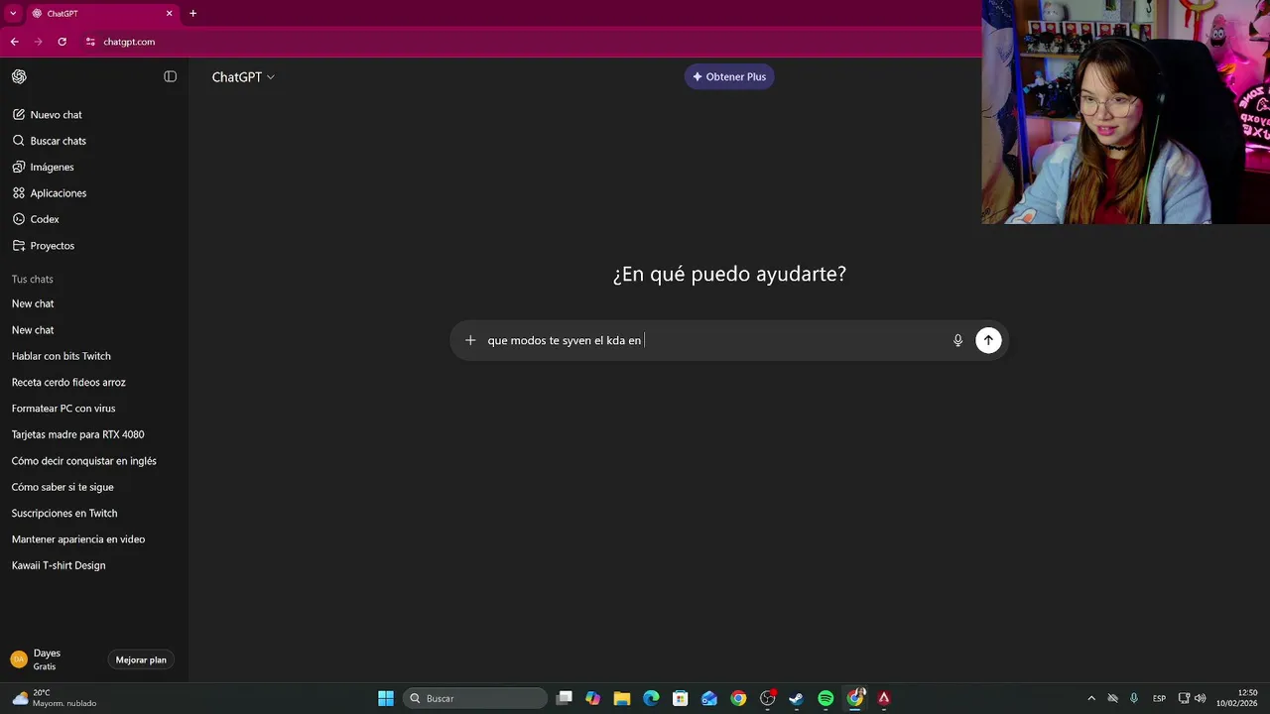The width and height of the screenshot is (1270, 714).
Task: Open the Windows Start menu
Action: point(386,698)
